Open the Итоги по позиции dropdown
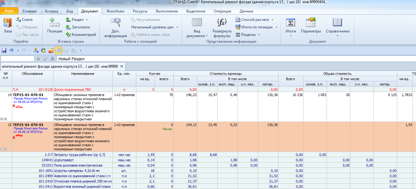 (x=256, y=27)
